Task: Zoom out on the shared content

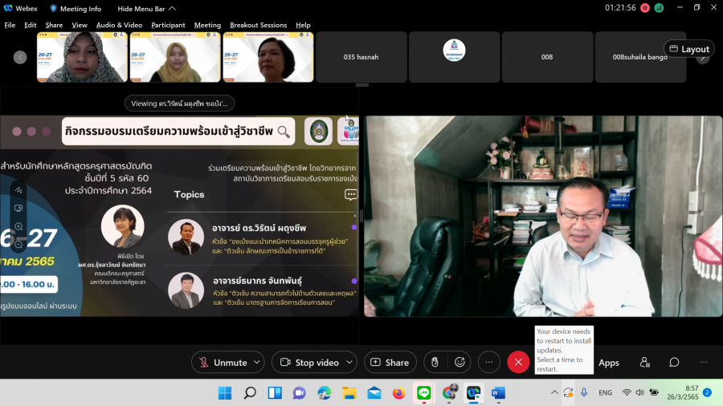Action: pos(18,247)
